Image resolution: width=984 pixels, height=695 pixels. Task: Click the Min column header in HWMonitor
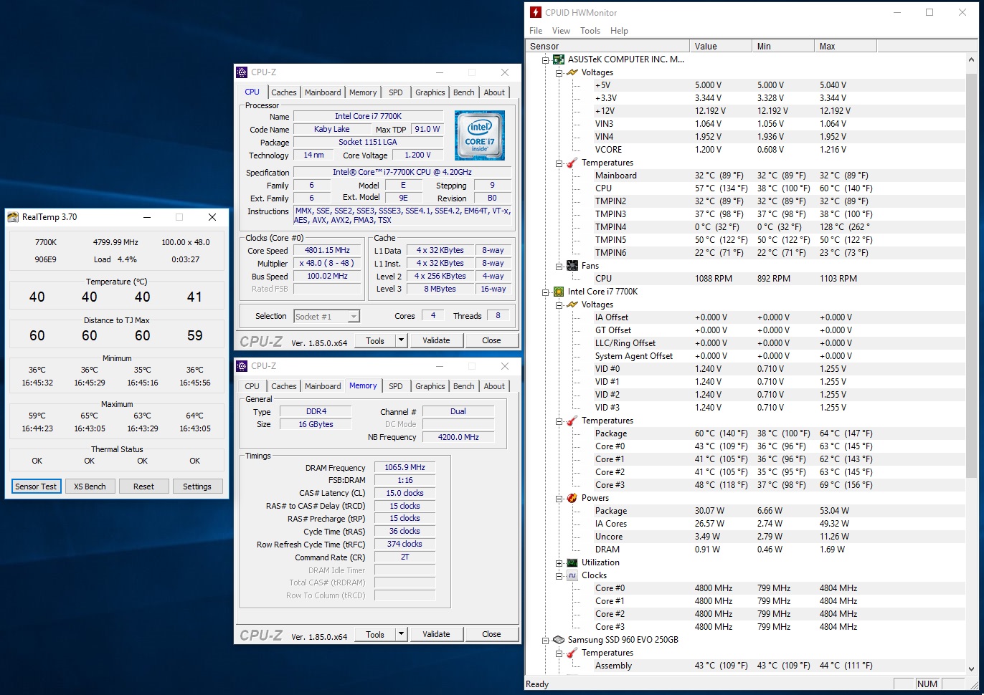point(783,47)
